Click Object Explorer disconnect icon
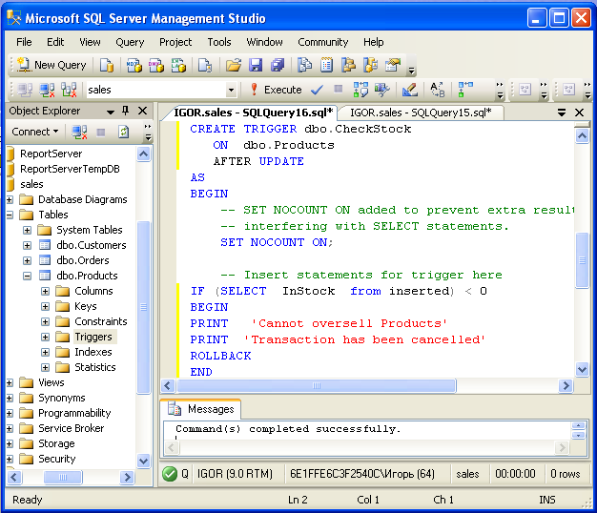 (x=79, y=132)
